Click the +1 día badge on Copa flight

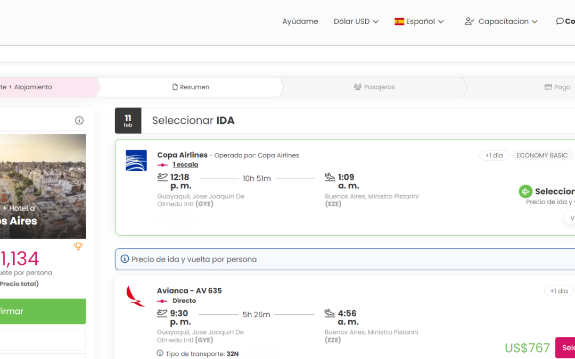point(494,155)
